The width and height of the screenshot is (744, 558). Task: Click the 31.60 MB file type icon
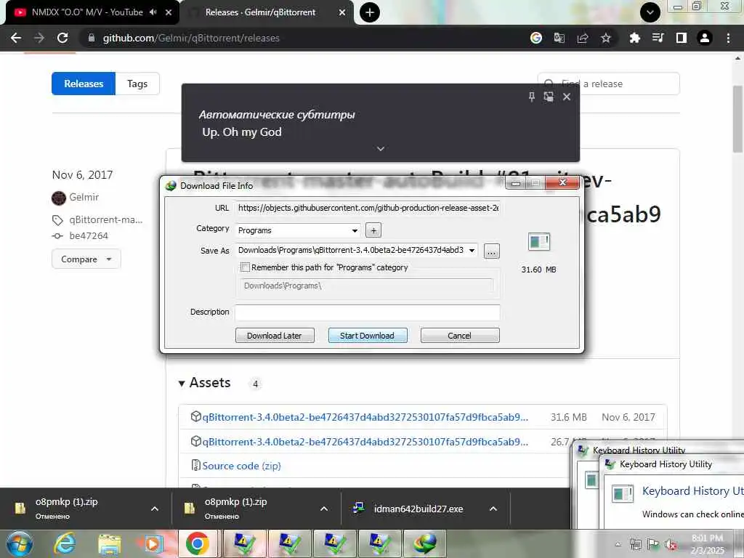tap(539, 241)
